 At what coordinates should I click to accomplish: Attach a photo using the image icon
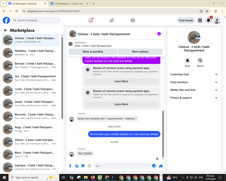pos(77,166)
